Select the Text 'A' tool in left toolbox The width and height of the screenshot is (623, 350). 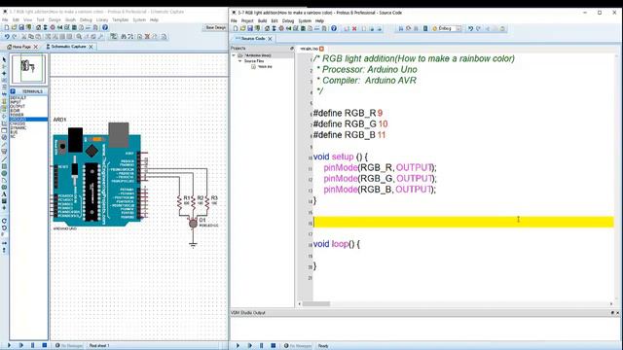pyautogui.click(x=4, y=194)
